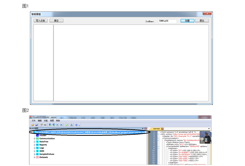Viewport: 245px width, 166px height.
Task: Open the tab list dropdown arrow
Action: point(209,129)
